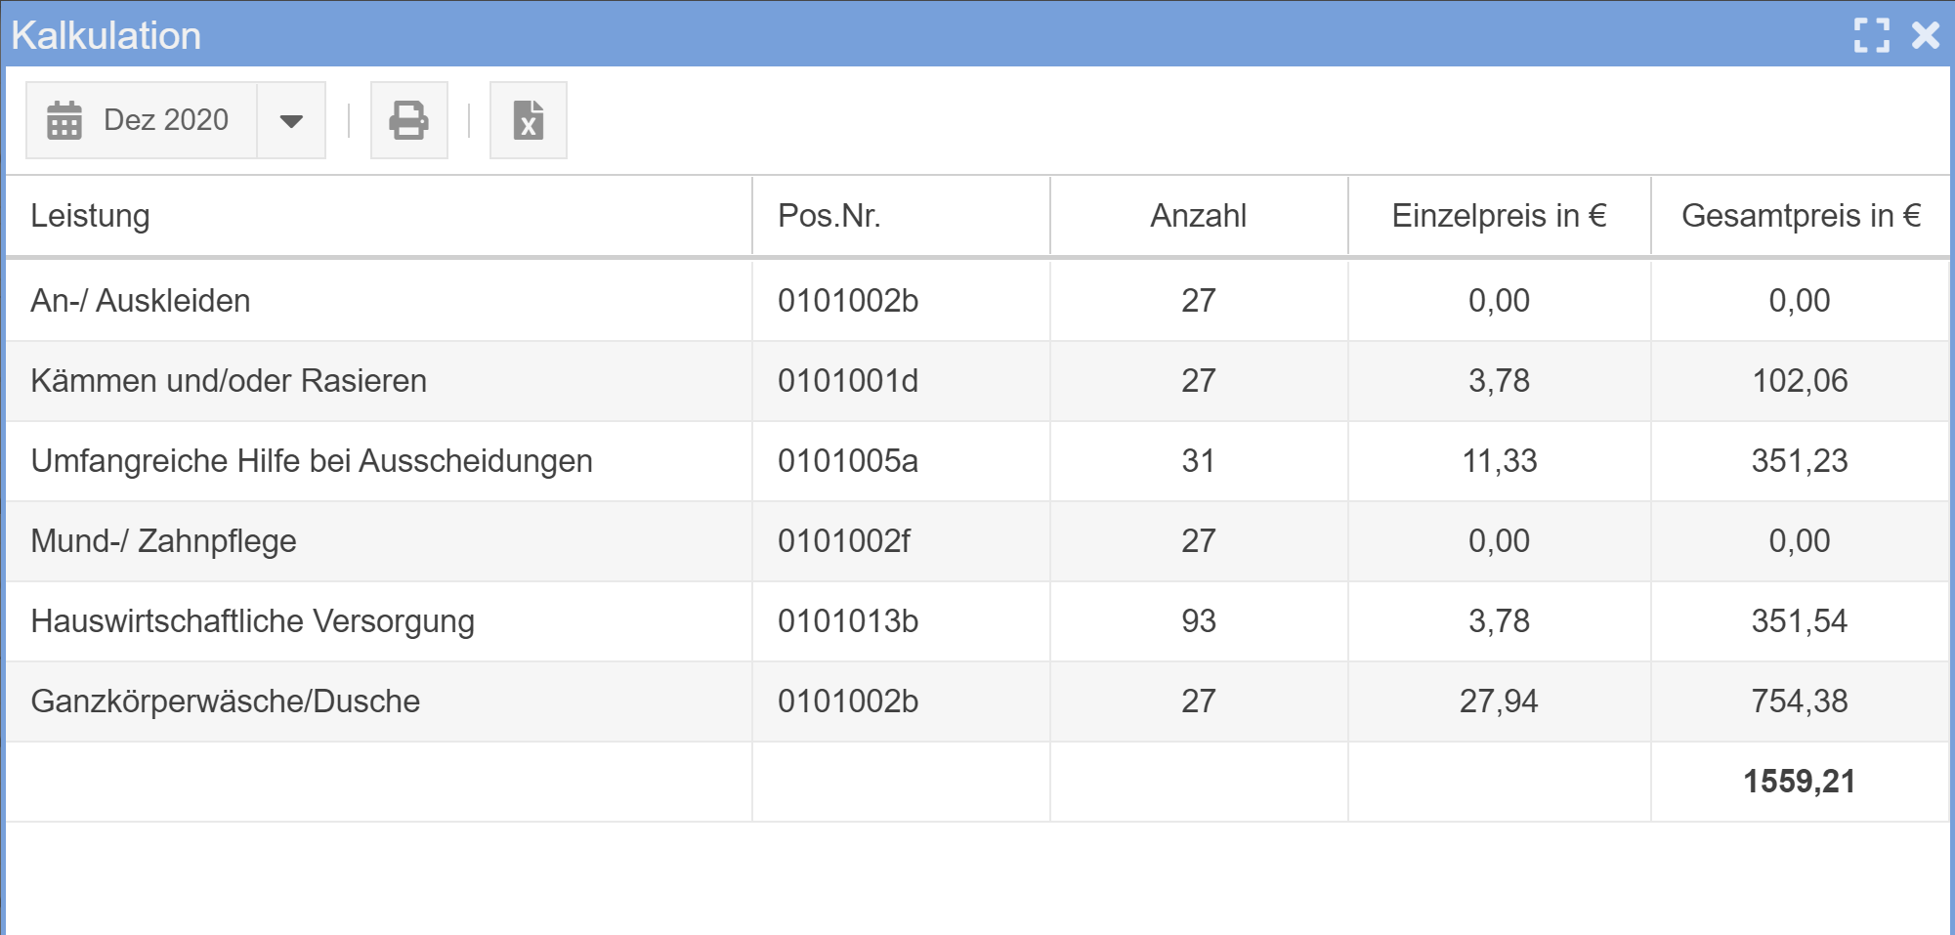The image size is (1955, 935).
Task: Select the Mund-/ Zahnpflege row
Action: tap(163, 541)
